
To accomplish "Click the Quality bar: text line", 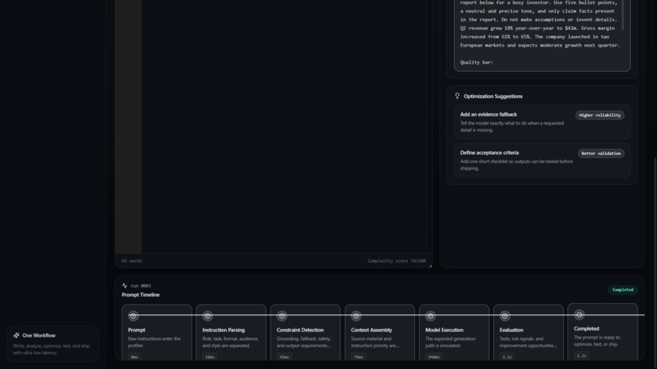I will coord(476,63).
